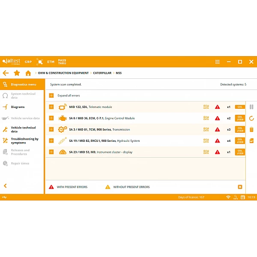
Task: Open the ETM module
Action: pyautogui.click(x=51, y=62)
